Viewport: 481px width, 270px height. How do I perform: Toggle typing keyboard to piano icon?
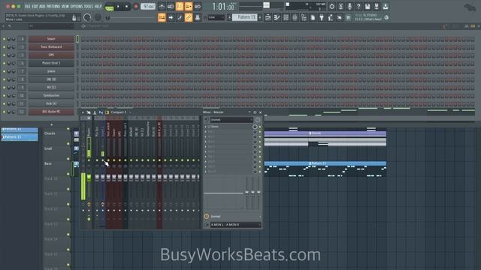coord(162,17)
